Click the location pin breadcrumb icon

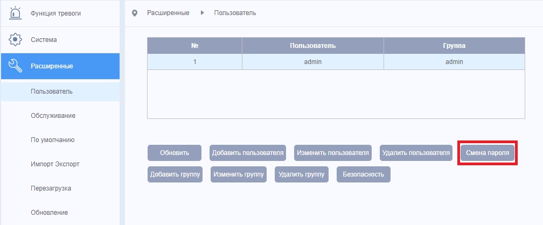pyautogui.click(x=135, y=13)
